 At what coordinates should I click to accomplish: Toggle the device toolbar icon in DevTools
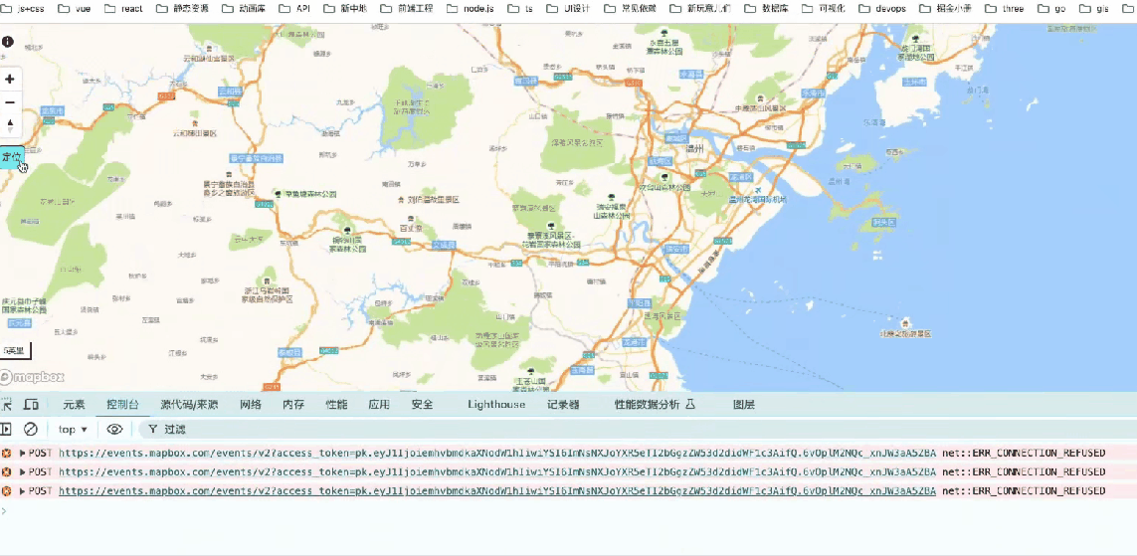click(31, 405)
